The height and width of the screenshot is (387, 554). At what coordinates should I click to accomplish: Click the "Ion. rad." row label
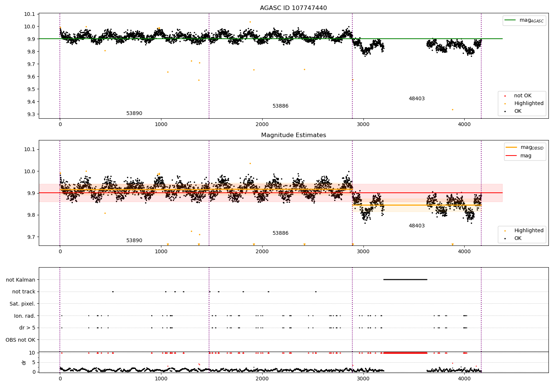pos(24,316)
